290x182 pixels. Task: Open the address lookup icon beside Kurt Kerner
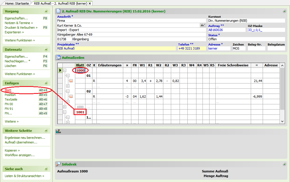[203, 26]
